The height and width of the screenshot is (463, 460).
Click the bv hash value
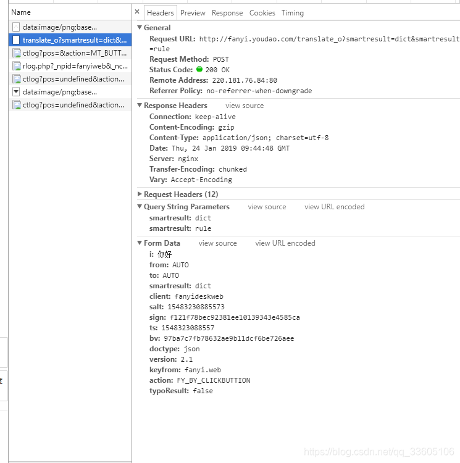(229, 338)
